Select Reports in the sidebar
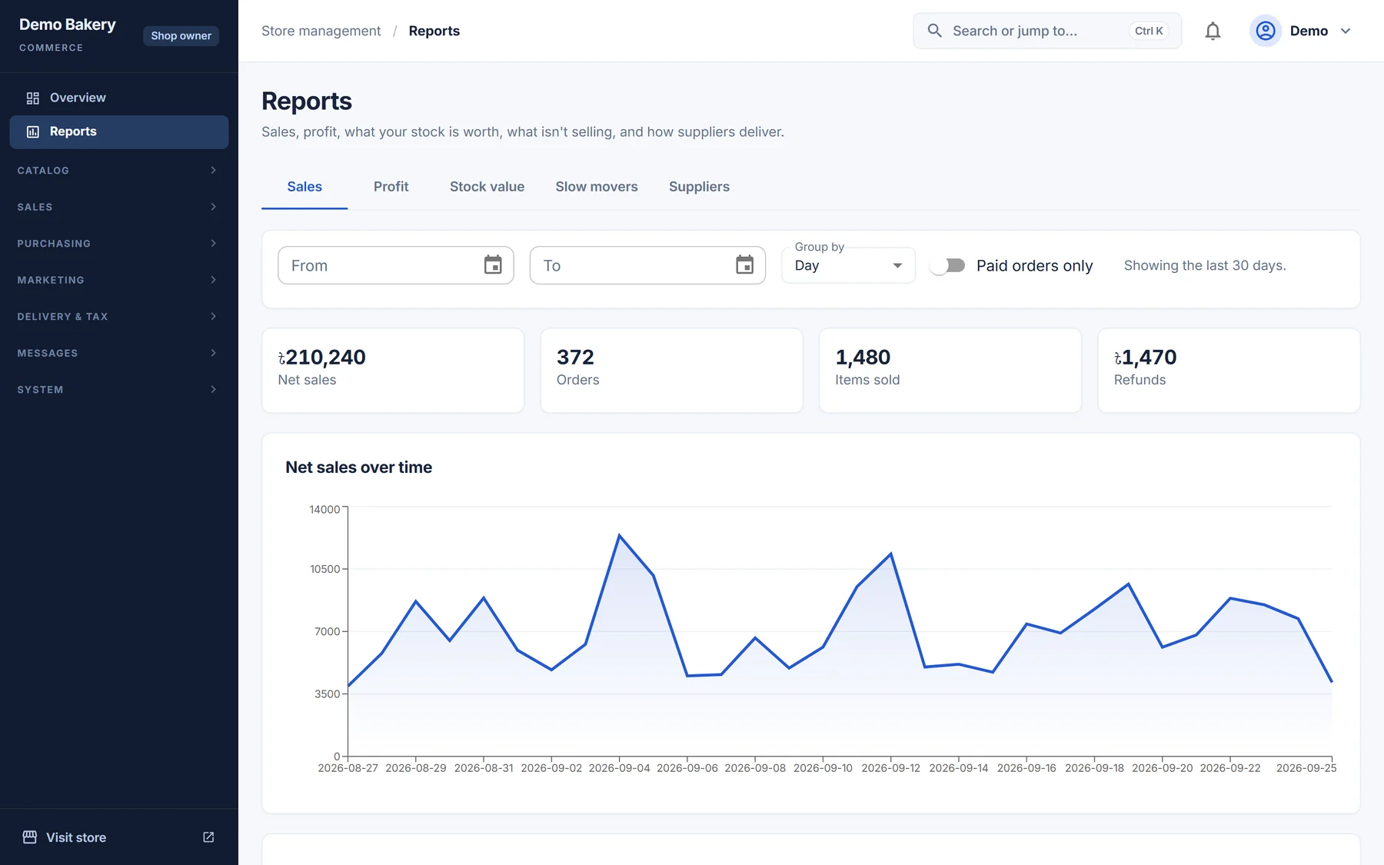 [x=119, y=131]
